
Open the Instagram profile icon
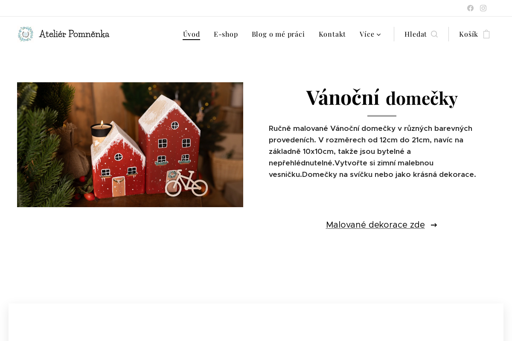pyautogui.click(x=483, y=8)
